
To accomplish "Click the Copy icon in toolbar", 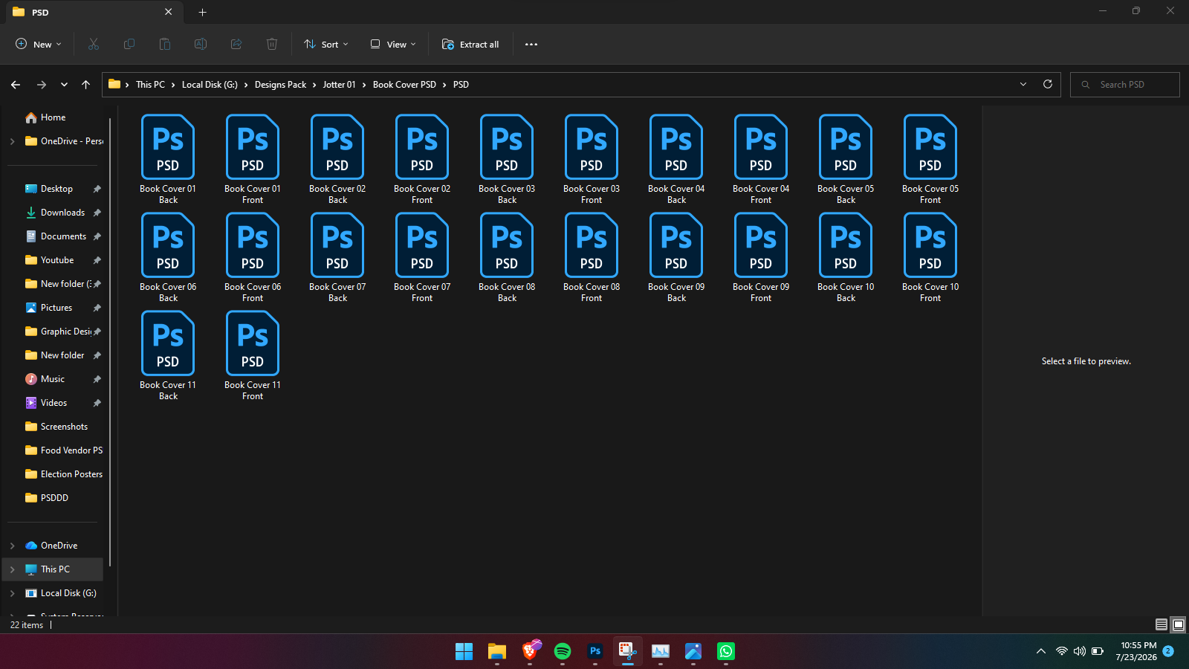I will (129, 45).
